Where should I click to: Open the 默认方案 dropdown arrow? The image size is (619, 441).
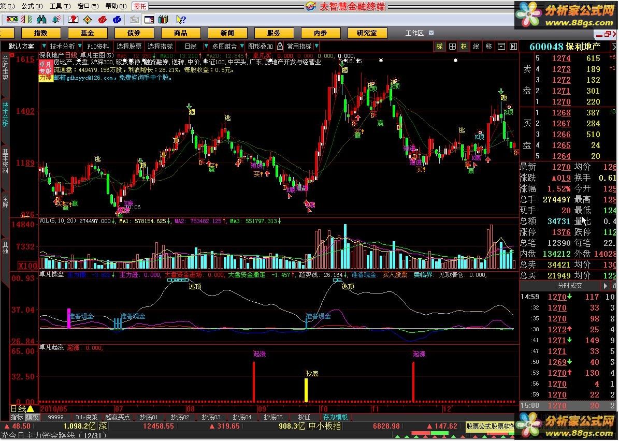pos(44,46)
